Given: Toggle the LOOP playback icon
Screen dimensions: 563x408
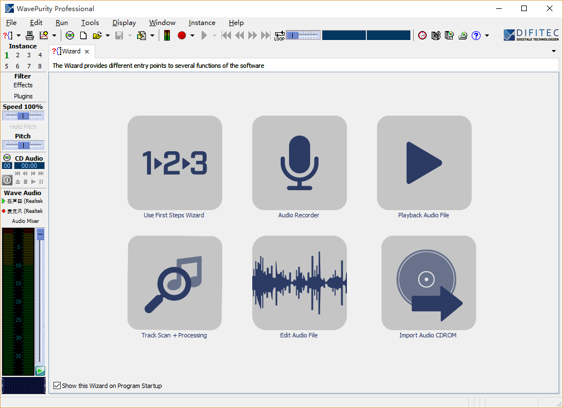Looking at the screenshot, I should point(279,36).
